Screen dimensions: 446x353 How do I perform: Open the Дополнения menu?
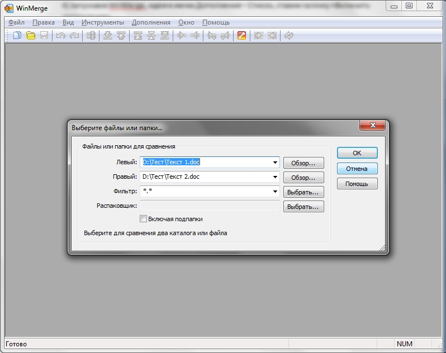(x=151, y=22)
